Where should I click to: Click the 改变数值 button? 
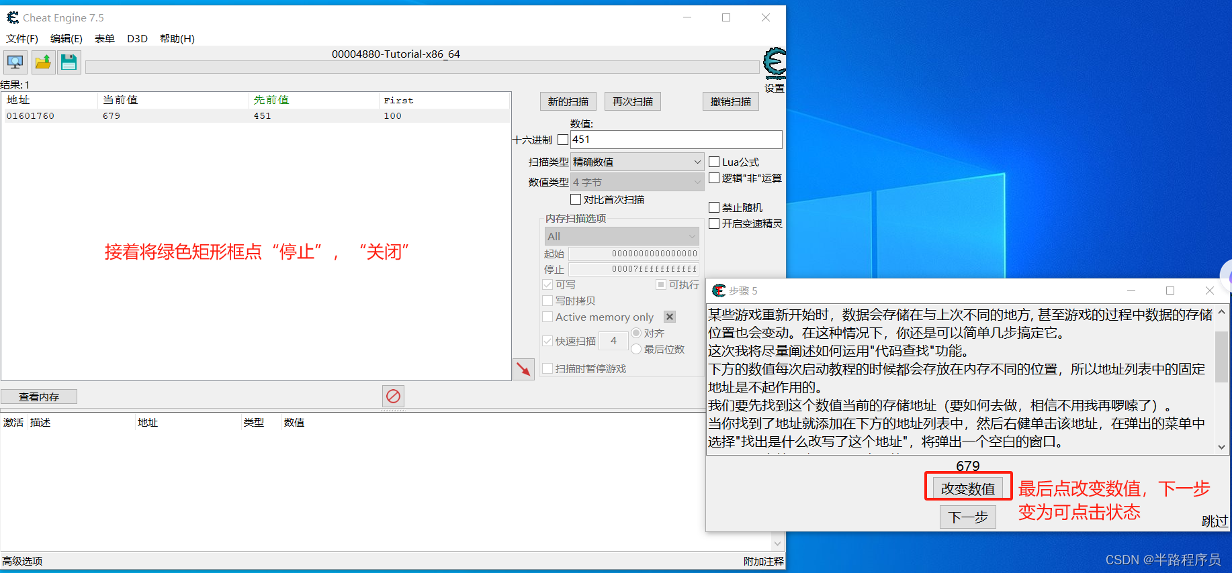click(968, 488)
